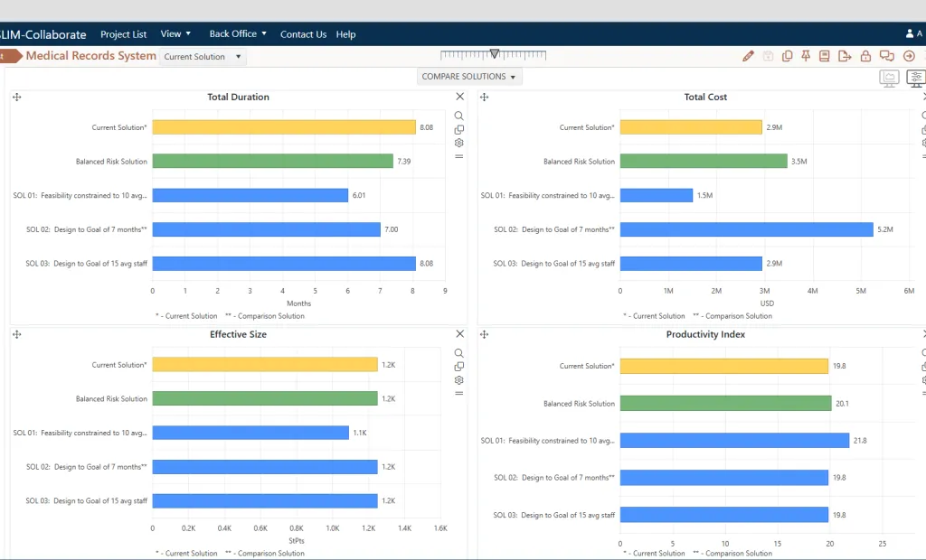926x560 pixels.
Task: Click the pencil edit icon in project toolbar
Action: tap(748, 56)
